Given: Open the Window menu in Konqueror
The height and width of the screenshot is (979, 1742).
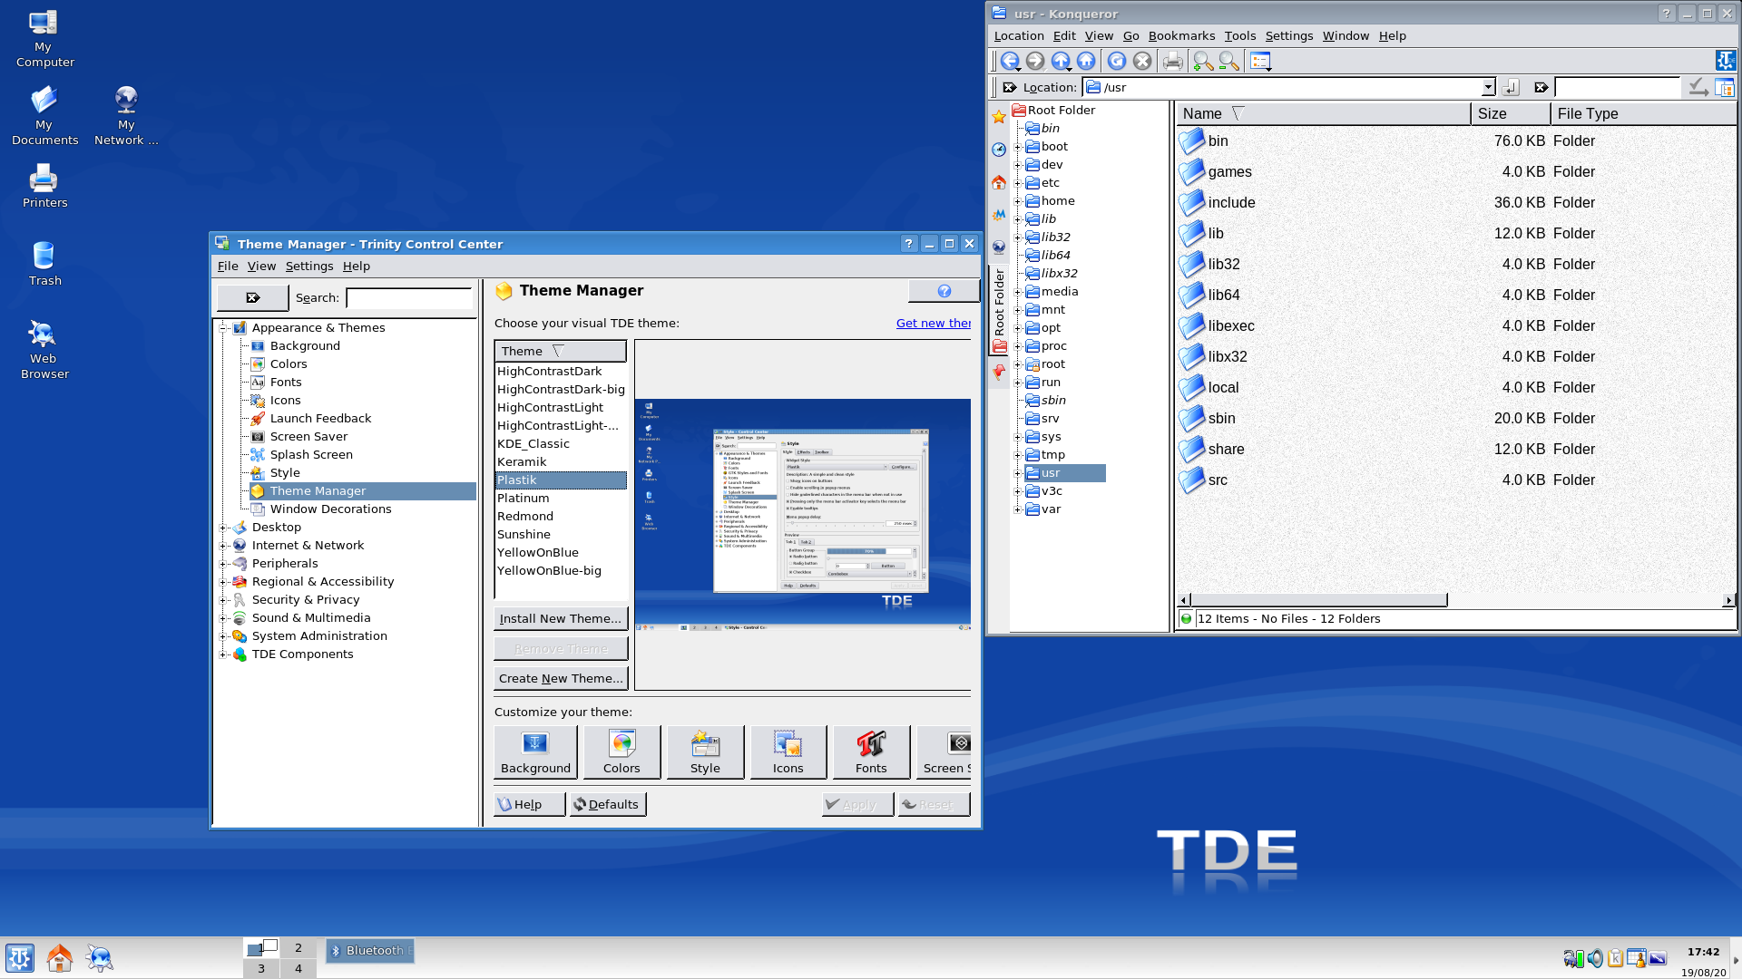Looking at the screenshot, I should click(1346, 36).
